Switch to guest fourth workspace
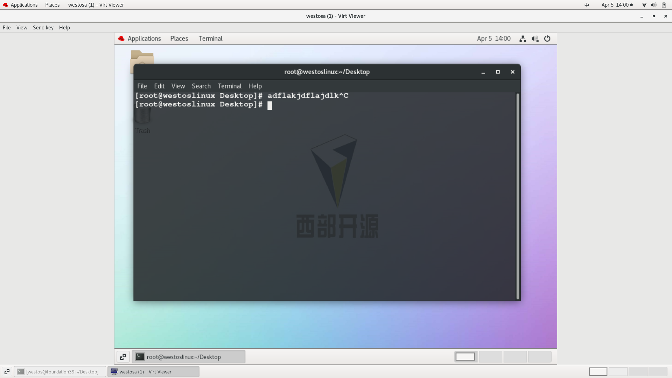 (x=540, y=357)
